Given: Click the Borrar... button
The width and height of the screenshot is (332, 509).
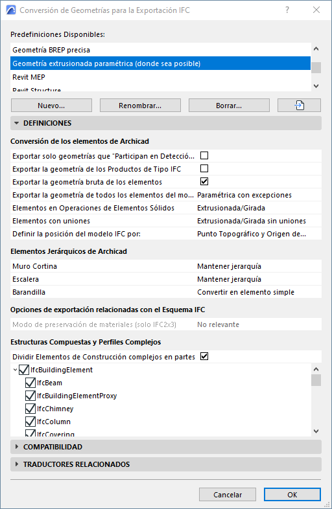Looking at the screenshot, I should 229,106.
